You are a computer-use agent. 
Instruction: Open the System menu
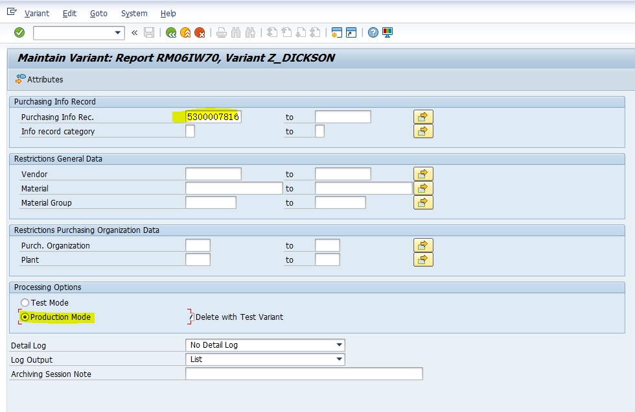[x=134, y=13]
